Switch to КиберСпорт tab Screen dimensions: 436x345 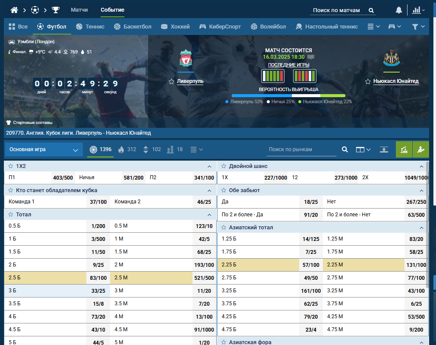(220, 26)
